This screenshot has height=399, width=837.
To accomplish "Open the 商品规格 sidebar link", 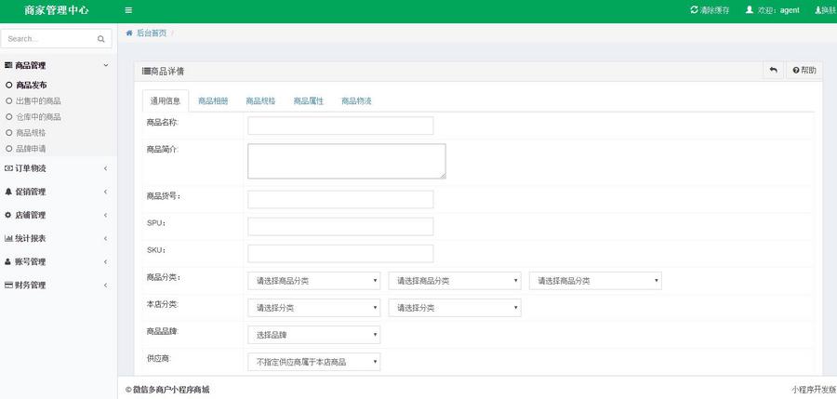I will (31, 132).
